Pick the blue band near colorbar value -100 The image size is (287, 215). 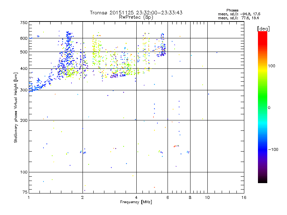(x=263, y=149)
